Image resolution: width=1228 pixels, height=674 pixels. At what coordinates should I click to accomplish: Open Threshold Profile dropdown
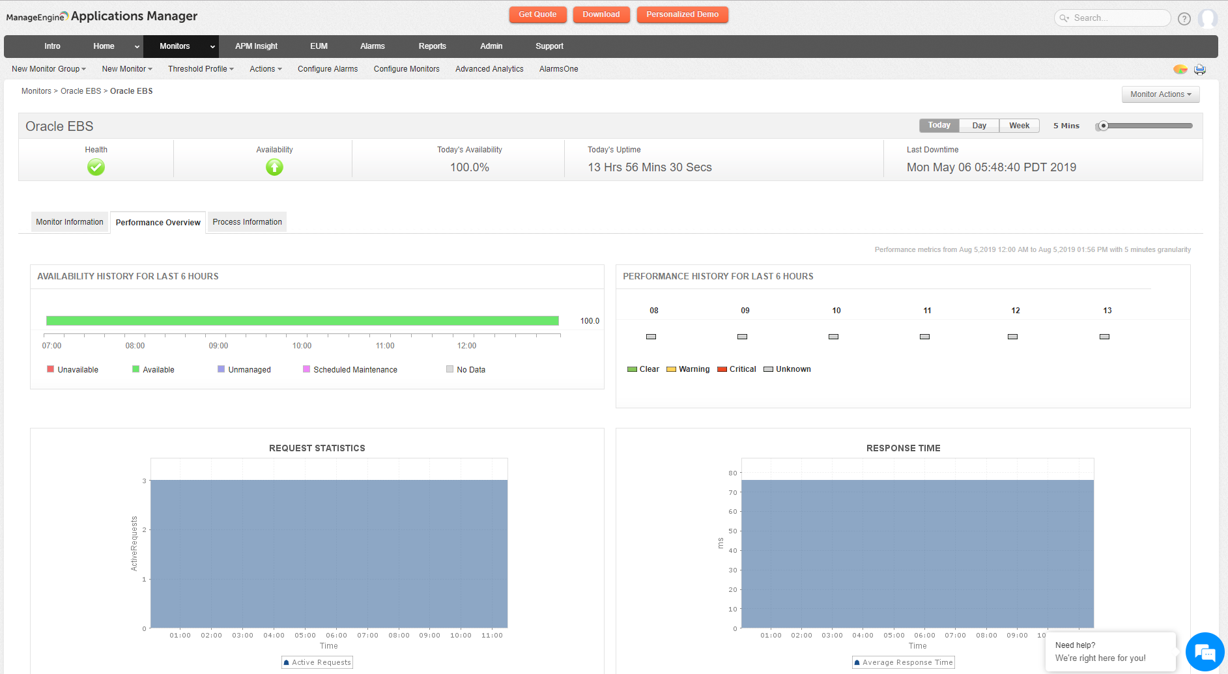pos(201,69)
